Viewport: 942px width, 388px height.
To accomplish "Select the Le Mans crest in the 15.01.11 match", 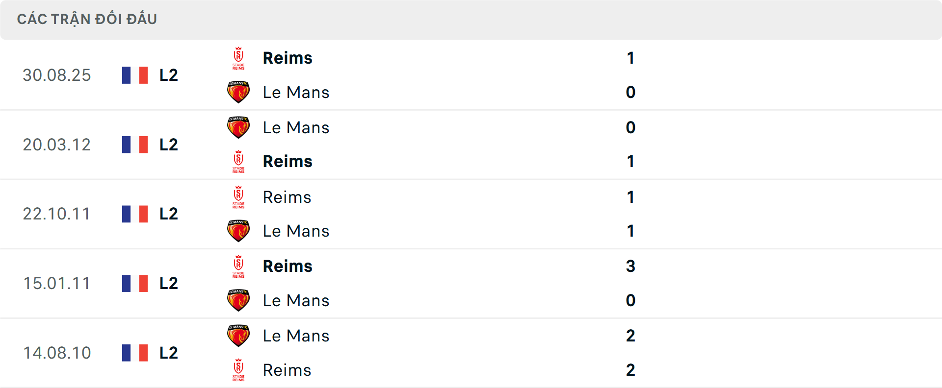I will pos(238,300).
